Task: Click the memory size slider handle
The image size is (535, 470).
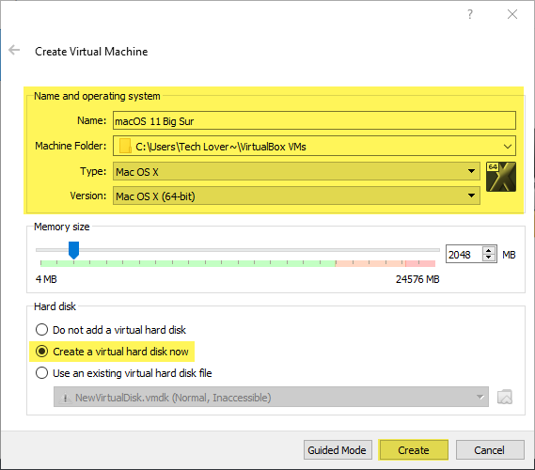Action: [x=73, y=250]
